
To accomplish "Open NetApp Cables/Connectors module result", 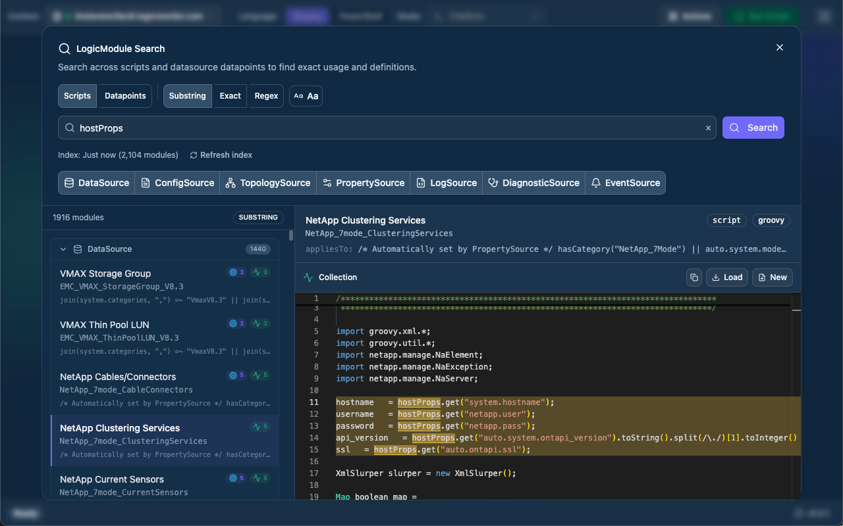I will point(165,389).
